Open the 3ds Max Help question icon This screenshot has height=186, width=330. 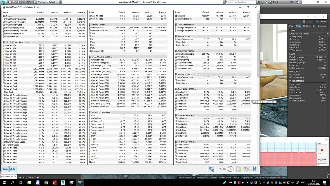[x=298, y=2]
